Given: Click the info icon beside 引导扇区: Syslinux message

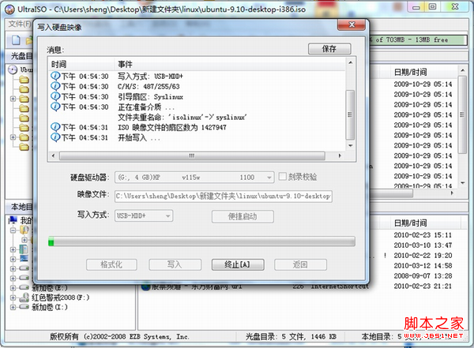Looking at the screenshot, I should pyautogui.click(x=55, y=96).
